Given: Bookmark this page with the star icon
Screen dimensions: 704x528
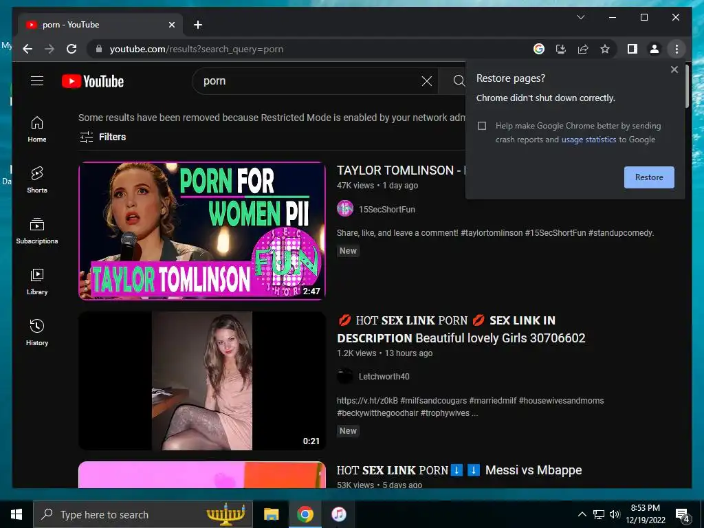Looking at the screenshot, I should coord(605,49).
